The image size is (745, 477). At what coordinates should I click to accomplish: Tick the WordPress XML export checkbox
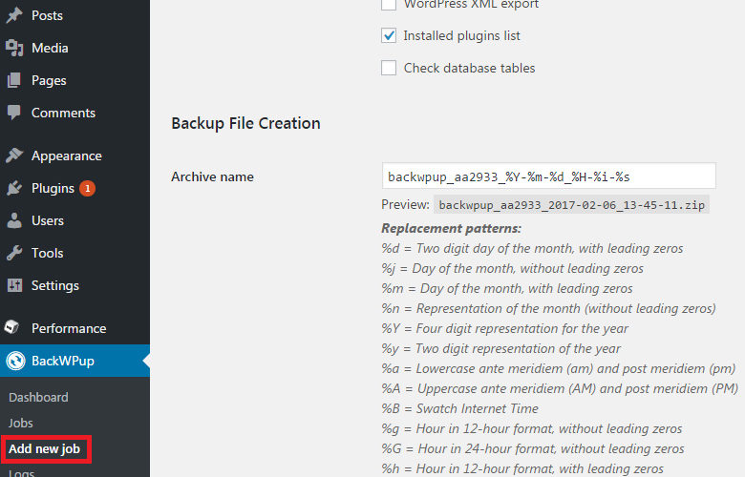(x=389, y=4)
